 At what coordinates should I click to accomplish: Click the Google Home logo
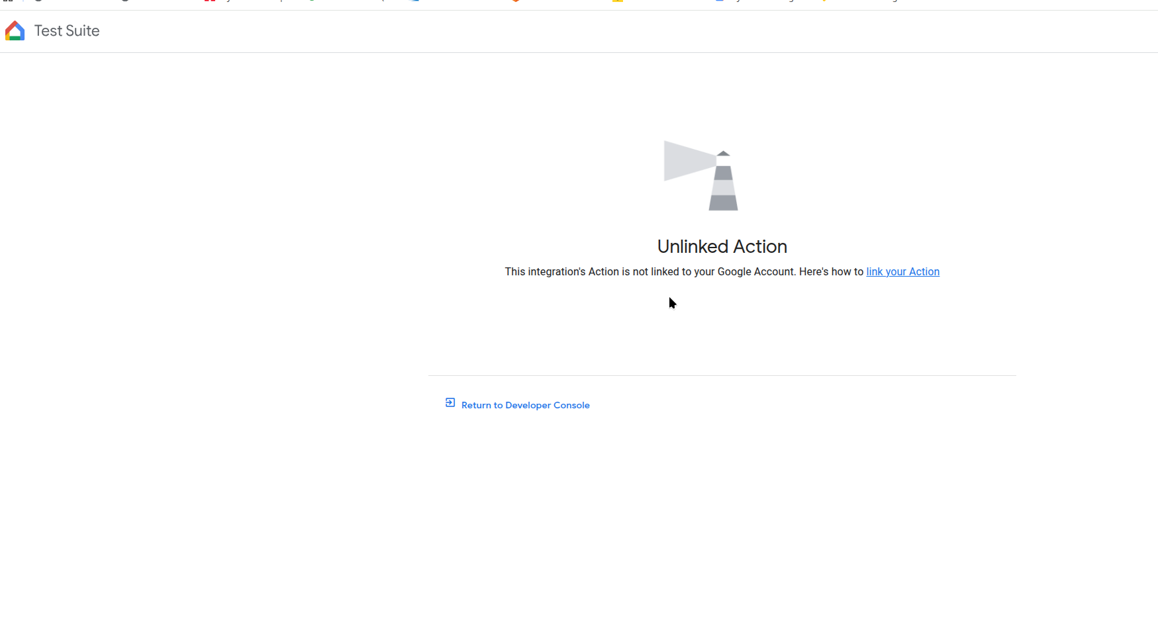coord(15,31)
